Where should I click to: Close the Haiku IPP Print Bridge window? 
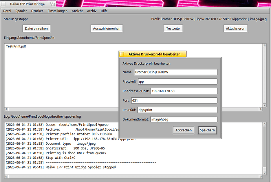pyautogui.click(x=3, y=4)
